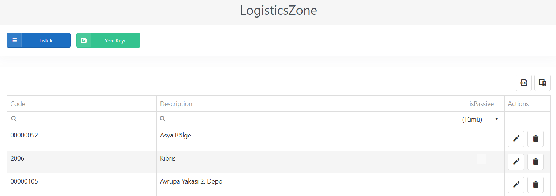Toggle isPassive checkbox for Avrupa Yakası 2. Depo
The width and height of the screenshot is (556, 196).
pos(481,182)
